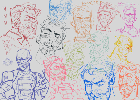
Task: Click the orange handwritten note above bearded face
Action: coord(92,3)
